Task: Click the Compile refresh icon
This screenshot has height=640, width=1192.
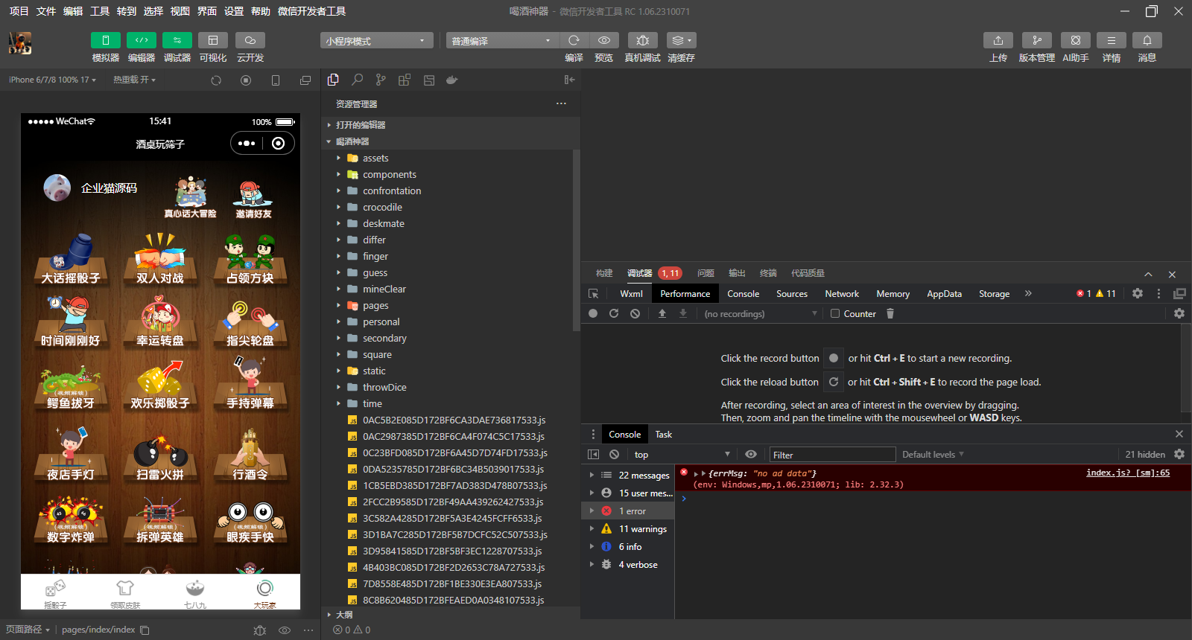Action: (x=574, y=40)
